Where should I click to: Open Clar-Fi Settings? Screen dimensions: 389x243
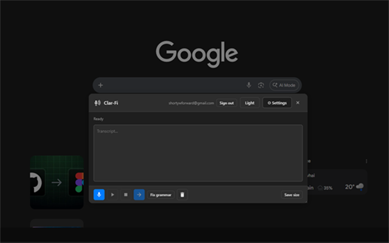click(277, 103)
